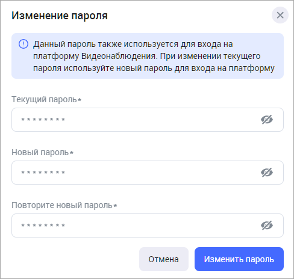Reveal the Текущий пароль value with eye icon

pyautogui.click(x=267, y=120)
